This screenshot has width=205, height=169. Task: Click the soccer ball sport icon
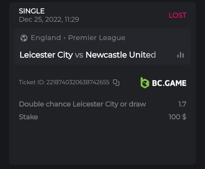point(24,38)
